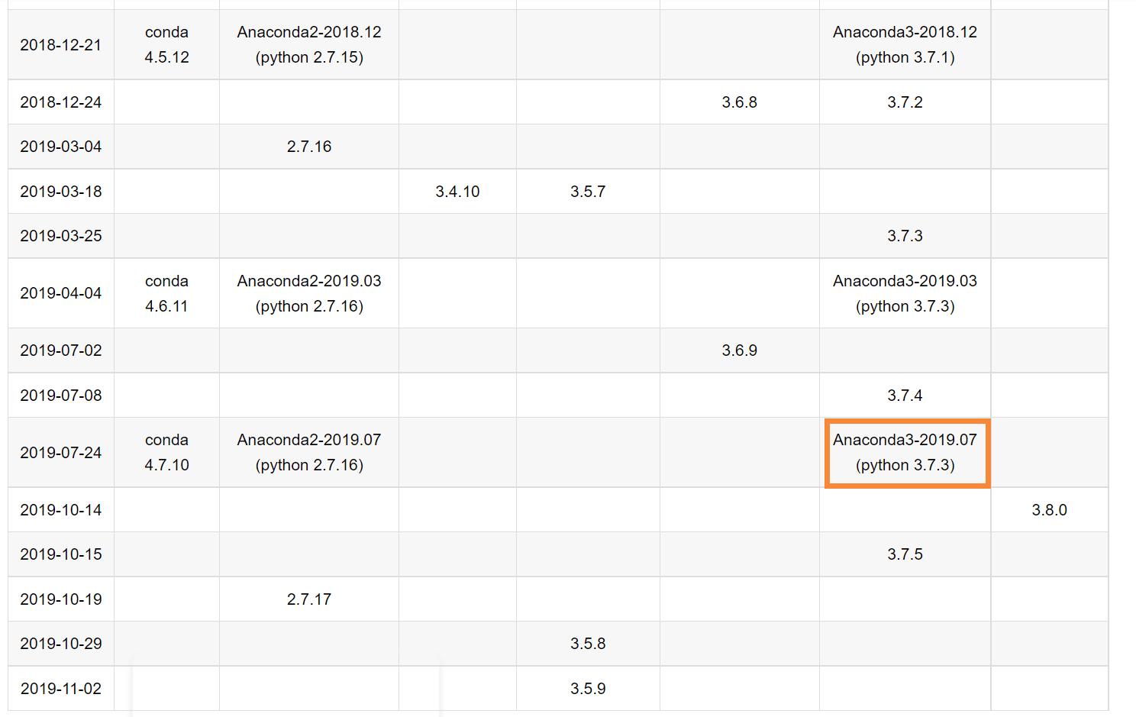Select the 2019-10-15 date cell
This screenshot has width=1136, height=717.
61,554
